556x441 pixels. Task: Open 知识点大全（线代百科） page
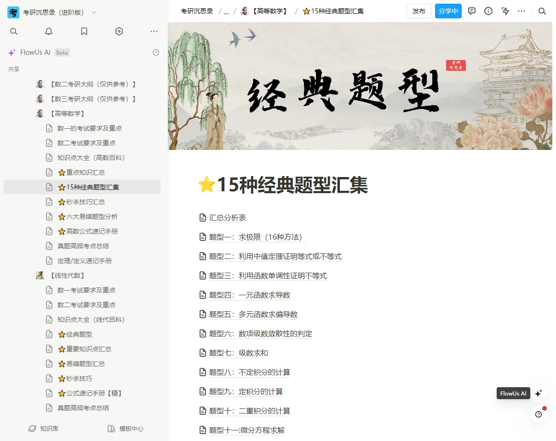(91, 320)
